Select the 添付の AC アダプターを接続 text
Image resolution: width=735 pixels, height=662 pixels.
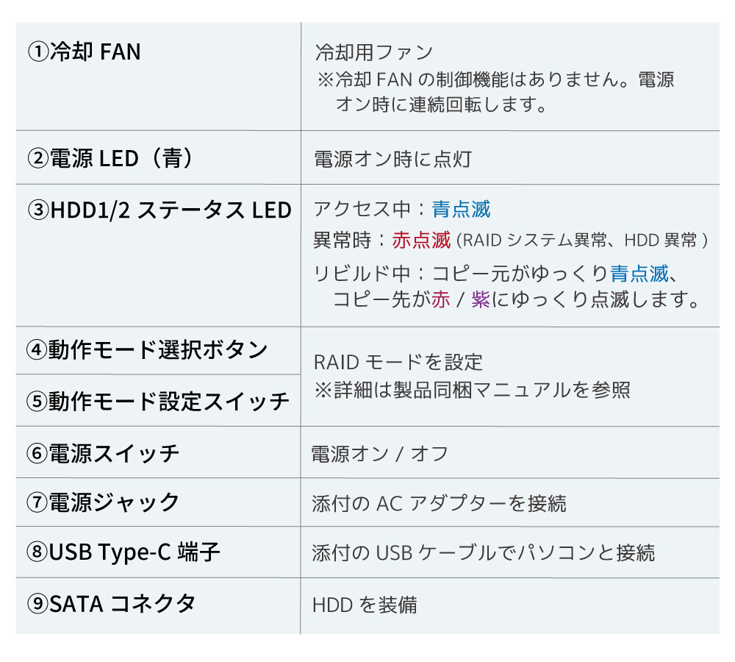pos(440,504)
